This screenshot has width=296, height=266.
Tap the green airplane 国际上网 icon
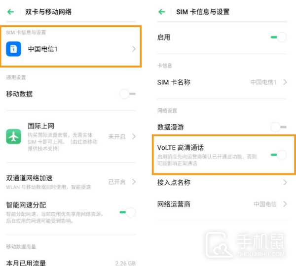click(13, 136)
